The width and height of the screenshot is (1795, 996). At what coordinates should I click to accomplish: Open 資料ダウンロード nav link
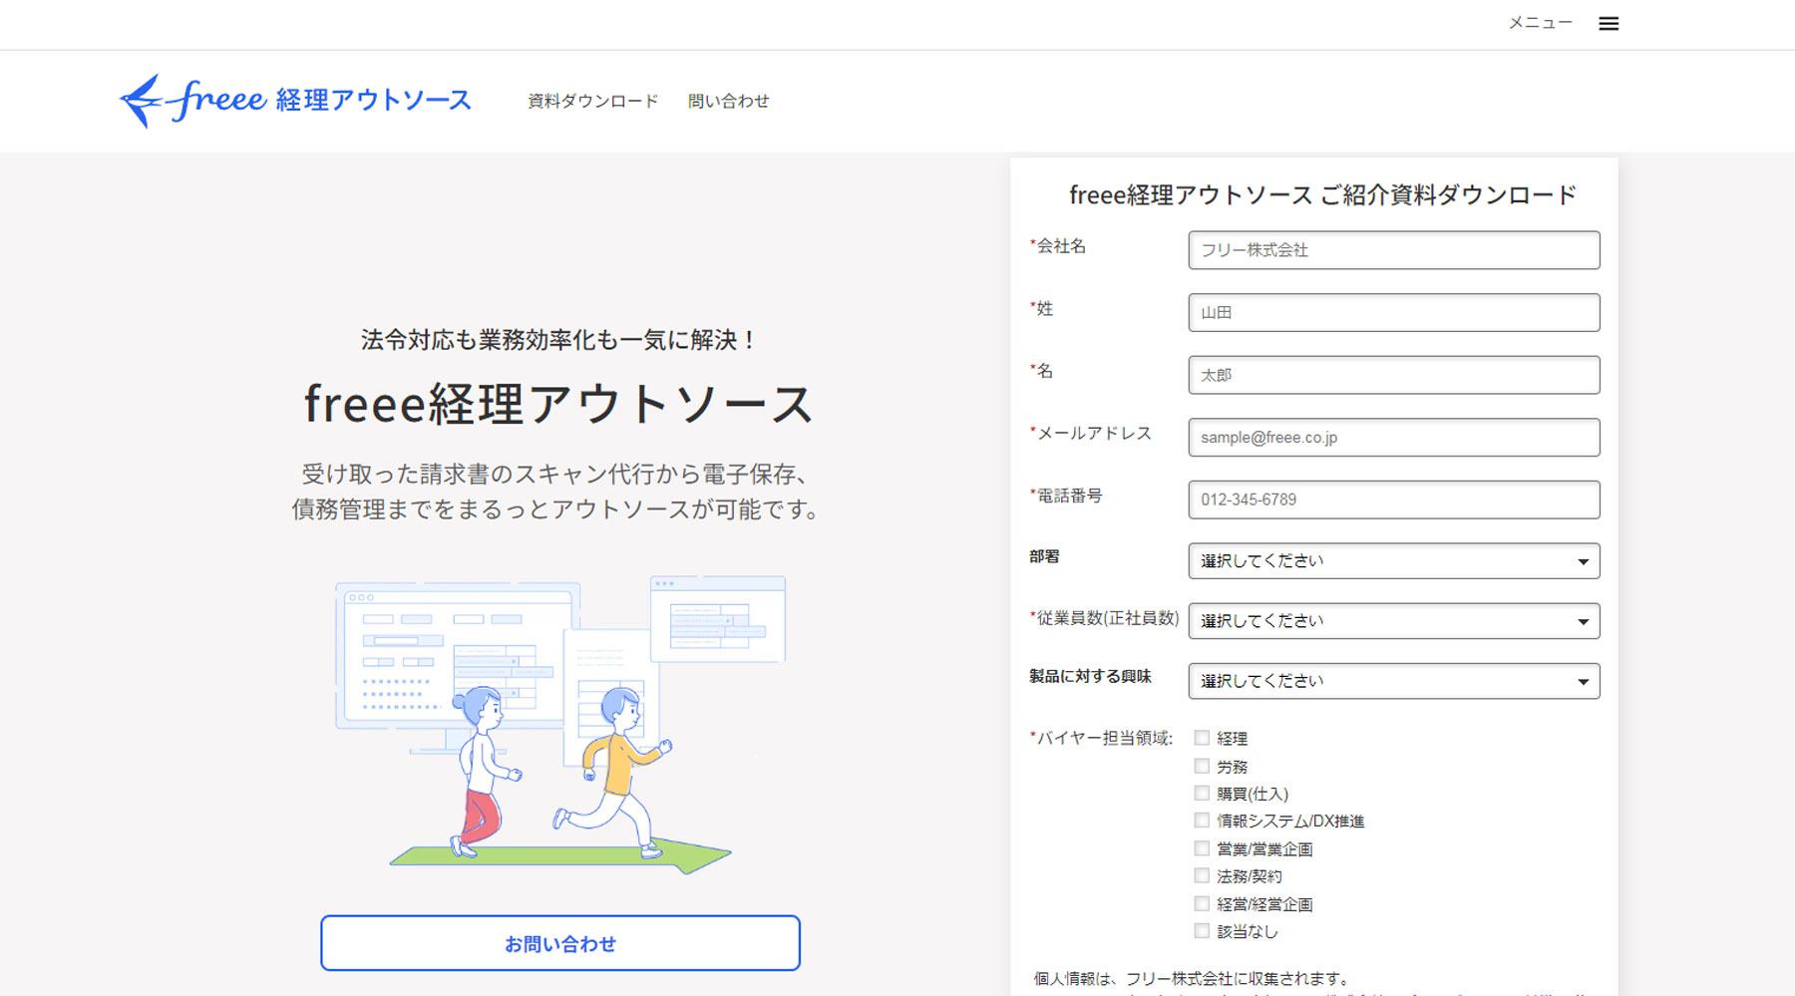[x=592, y=101]
